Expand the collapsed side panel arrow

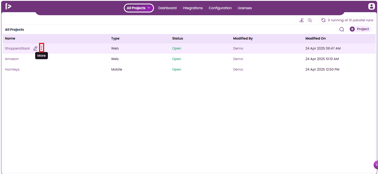(x=376, y=165)
